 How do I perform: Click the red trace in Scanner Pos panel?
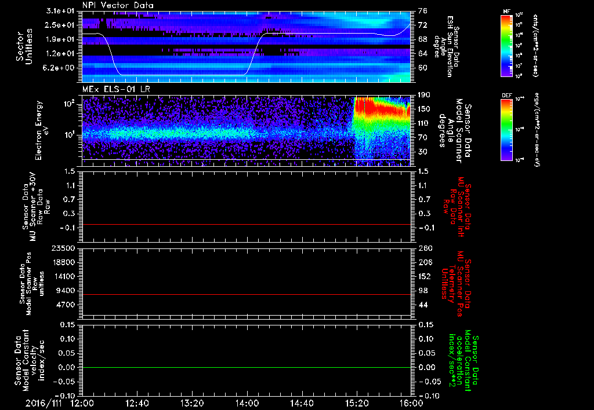247,294
